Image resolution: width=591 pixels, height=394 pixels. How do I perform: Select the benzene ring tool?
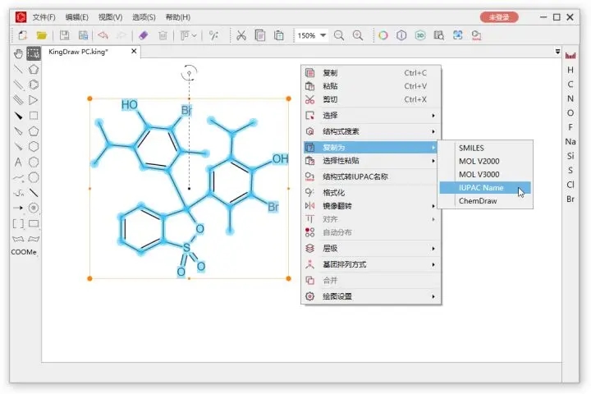click(x=34, y=85)
